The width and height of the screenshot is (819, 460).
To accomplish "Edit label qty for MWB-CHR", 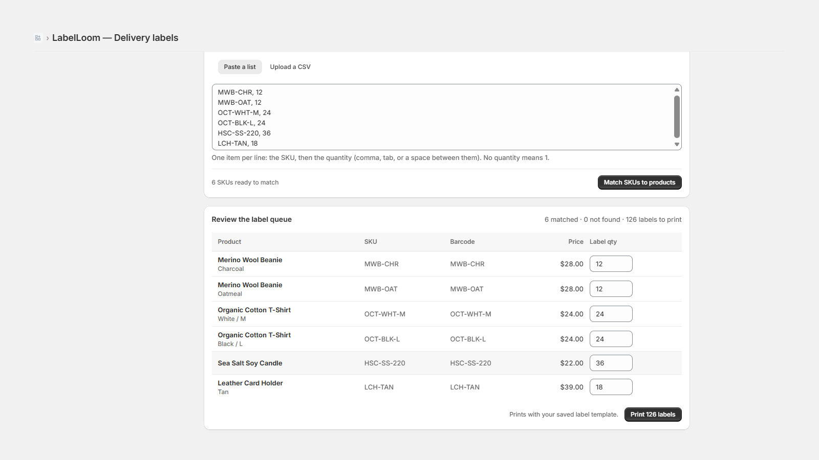I will tap(611, 264).
